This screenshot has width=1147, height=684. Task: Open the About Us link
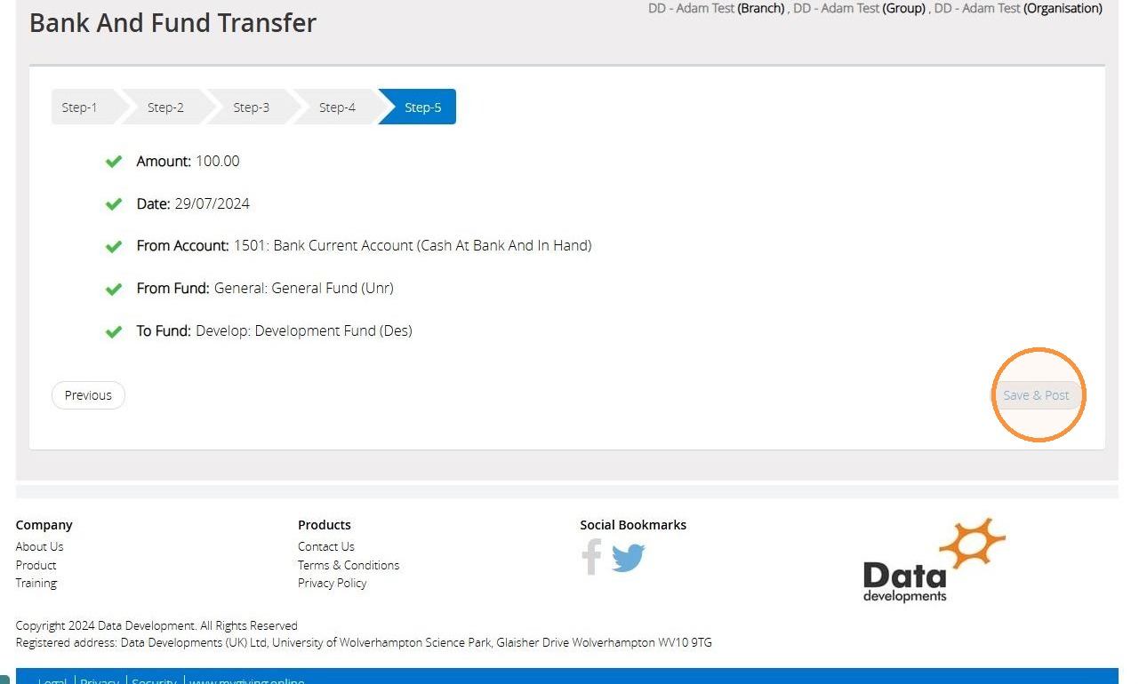click(x=39, y=546)
